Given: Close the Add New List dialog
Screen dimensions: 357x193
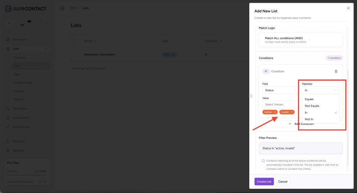Looking at the screenshot, I should click(x=348, y=8).
